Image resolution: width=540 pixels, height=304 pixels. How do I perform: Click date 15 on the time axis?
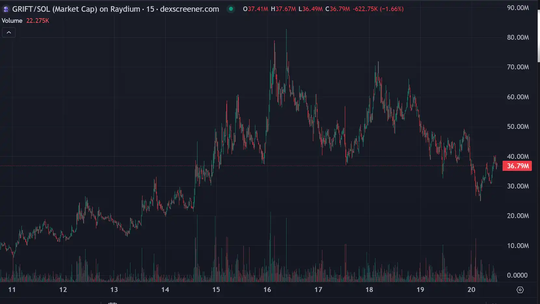coord(216,290)
